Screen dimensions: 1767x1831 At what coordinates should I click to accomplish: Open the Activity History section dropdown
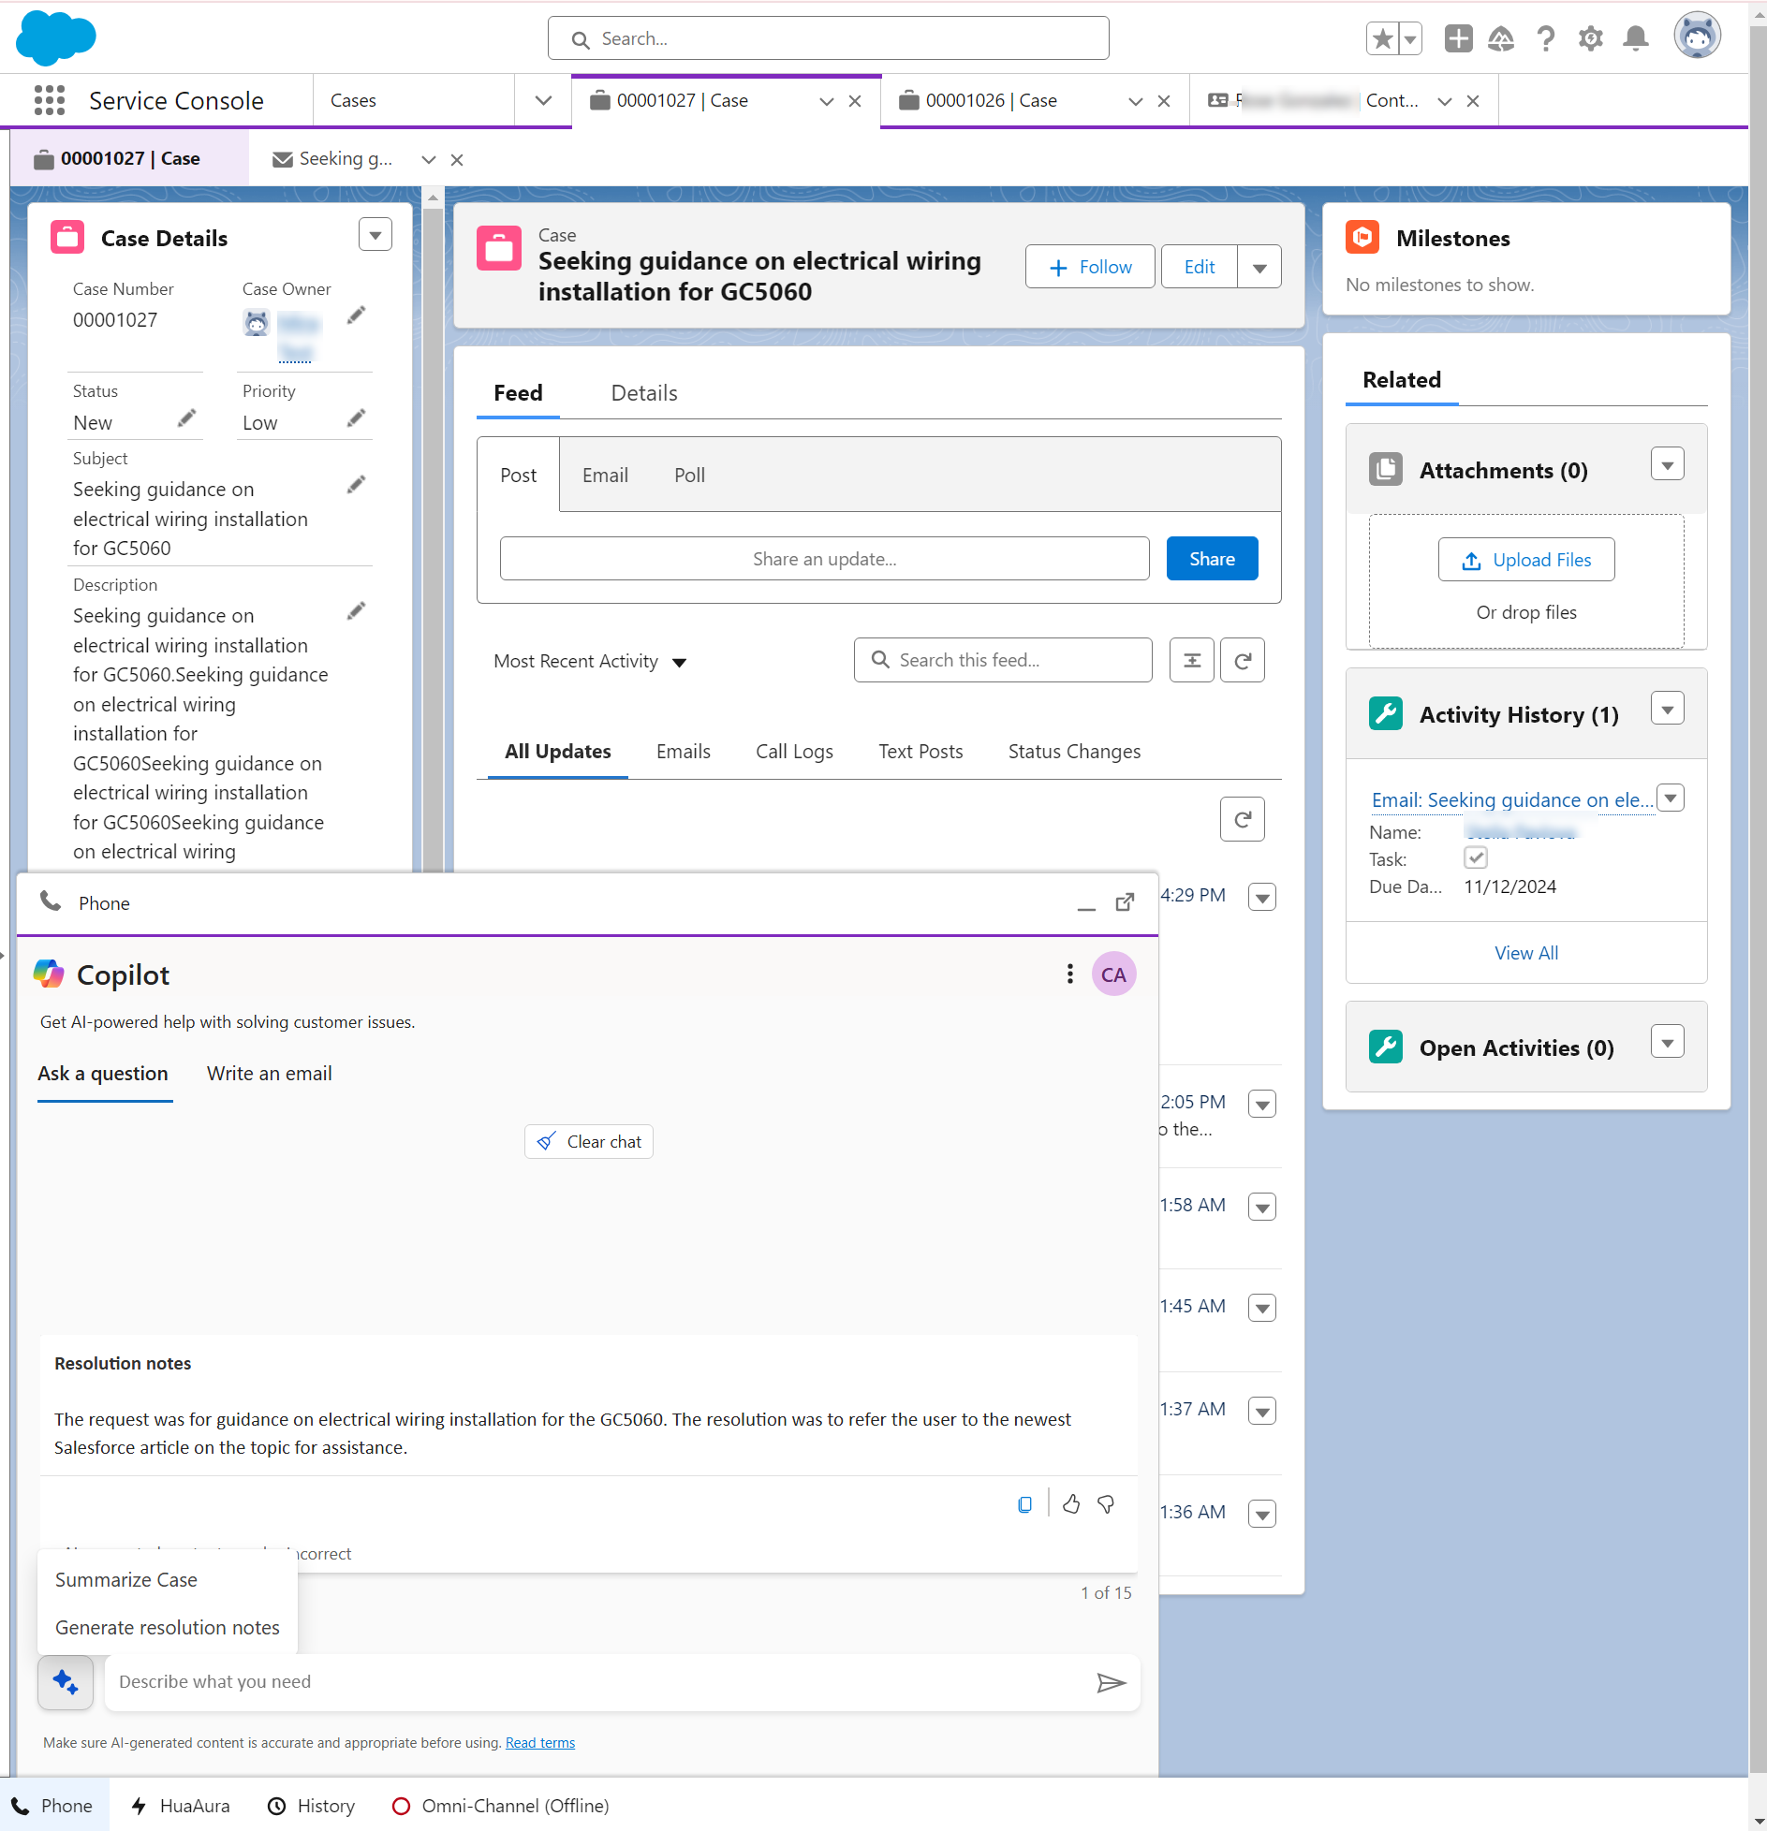1667,709
